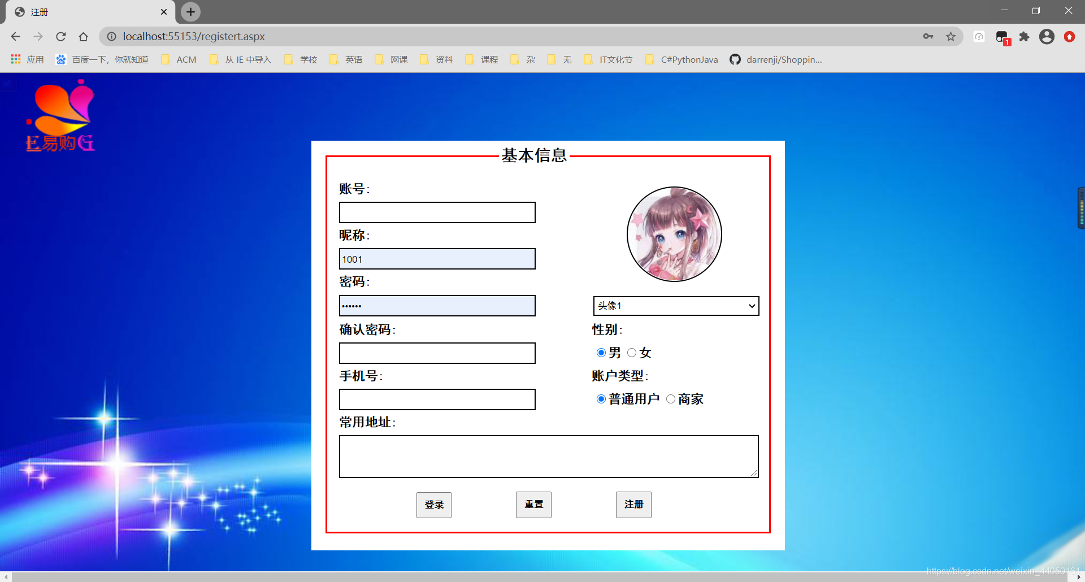Open the C#PythonJava bookmark folder
The image size is (1085, 582).
coord(682,59)
